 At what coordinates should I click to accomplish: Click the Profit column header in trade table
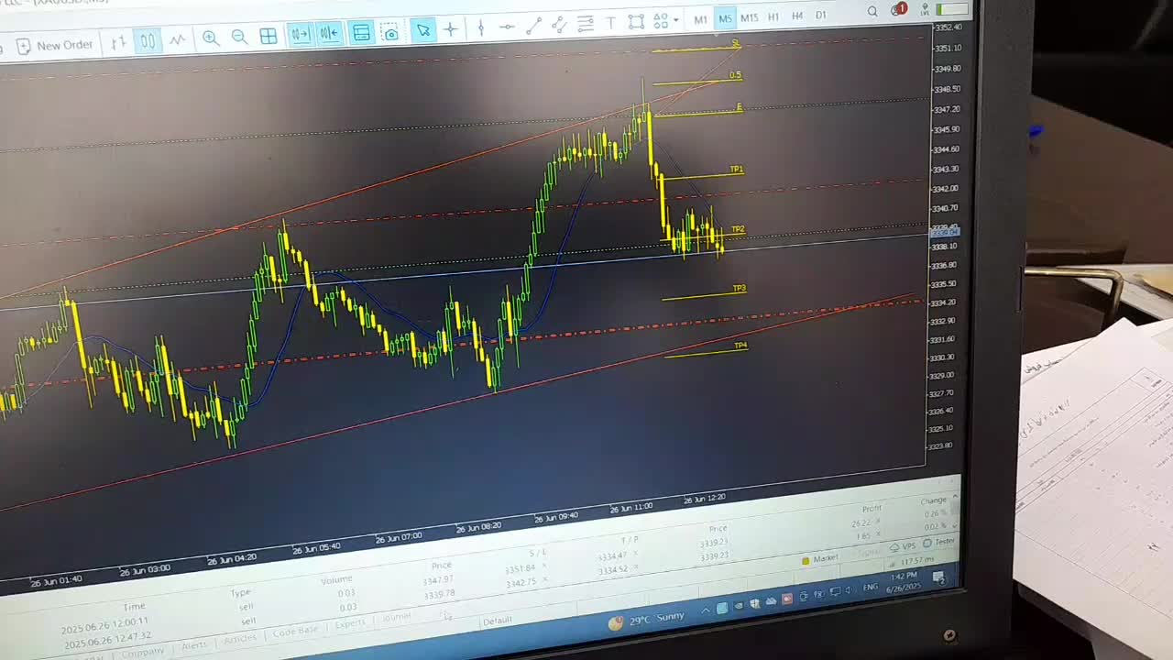pos(872,508)
